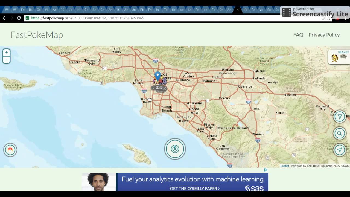350x197 pixels.
Task: Click the NEARBY panel label
Action: (x=343, y=52)
